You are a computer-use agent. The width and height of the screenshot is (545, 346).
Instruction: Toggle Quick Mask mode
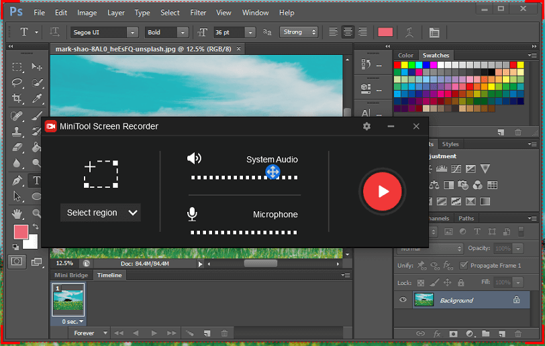[17, 262]
